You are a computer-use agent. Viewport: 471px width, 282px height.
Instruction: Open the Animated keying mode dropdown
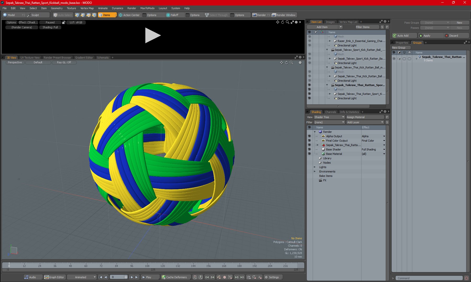pyautogui.click(x=82, y=277)
